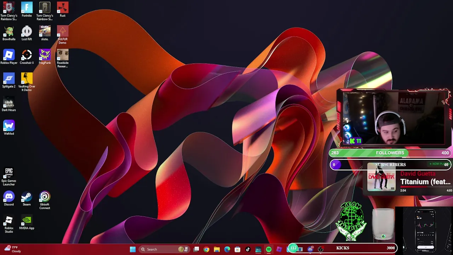The width and height of the screenshot is (453, 255).
Task: Open the Crosshair X shortcut
Action: [x=27, y=57]
